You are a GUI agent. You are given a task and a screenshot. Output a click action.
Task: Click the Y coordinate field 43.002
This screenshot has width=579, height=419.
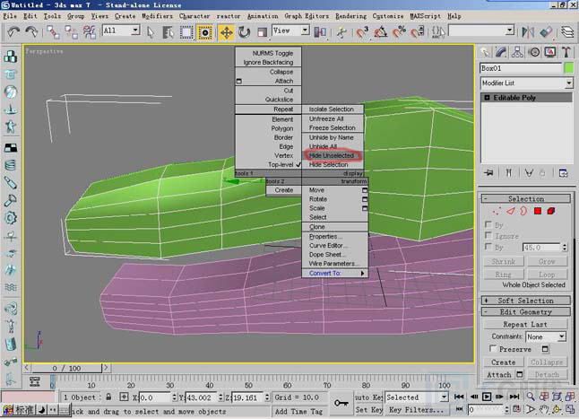[202, 397]
